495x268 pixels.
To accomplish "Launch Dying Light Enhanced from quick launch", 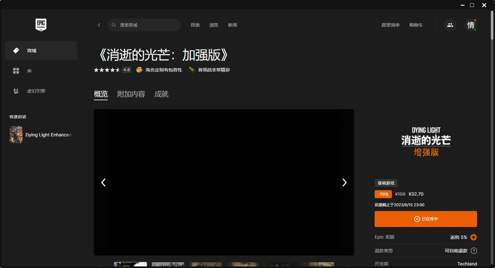I will (x=41, y=135).
